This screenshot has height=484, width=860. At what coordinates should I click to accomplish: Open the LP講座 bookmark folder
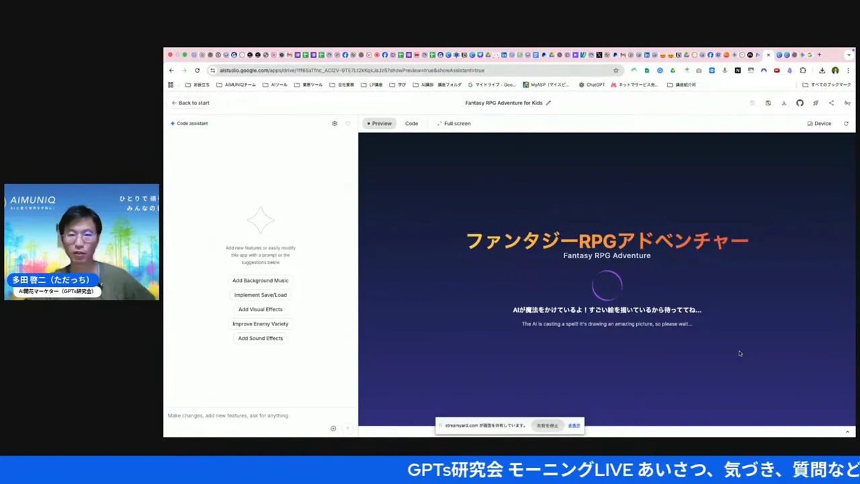[372, 85]
